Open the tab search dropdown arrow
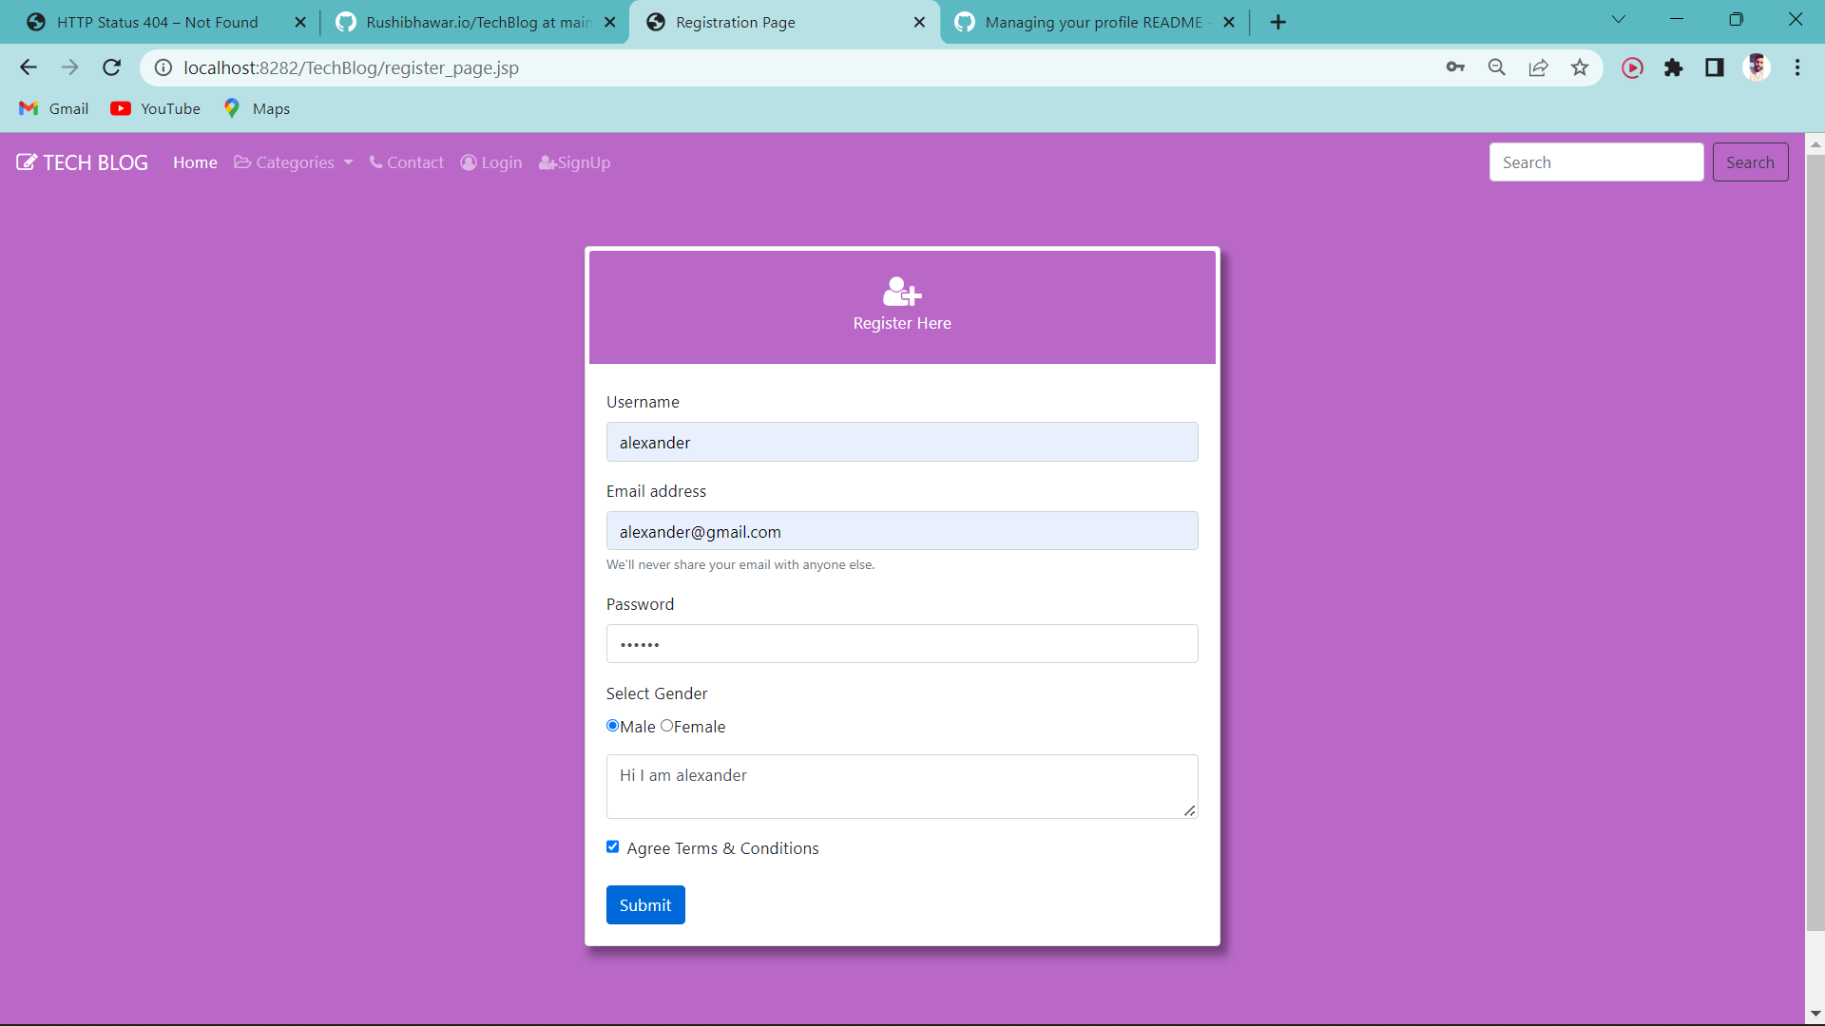Screen dimensions: 1825x1026 (1619, 19)
